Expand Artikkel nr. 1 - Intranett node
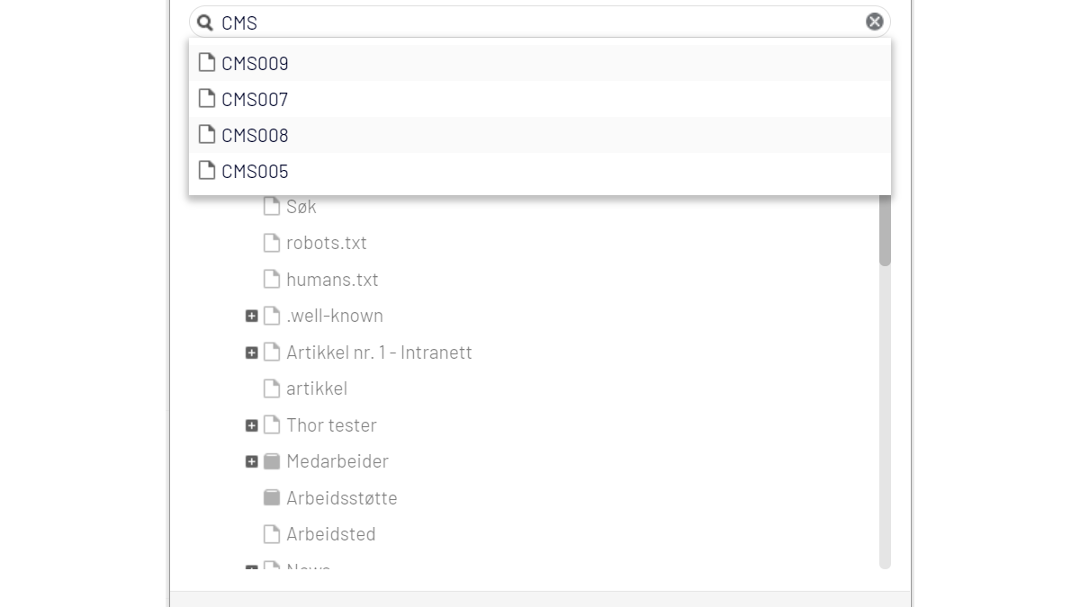Viewport: 1080px width, 607px height. 252,353
